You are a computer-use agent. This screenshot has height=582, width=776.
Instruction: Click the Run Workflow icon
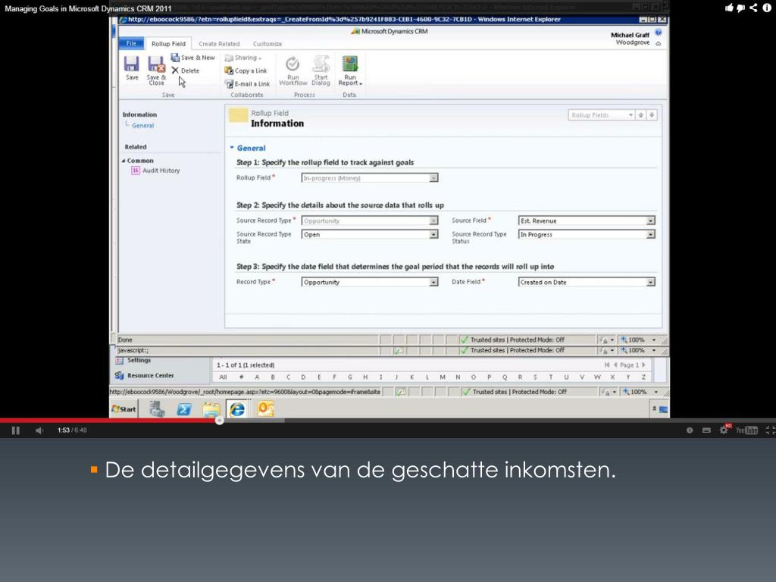[x=293, y=70]
